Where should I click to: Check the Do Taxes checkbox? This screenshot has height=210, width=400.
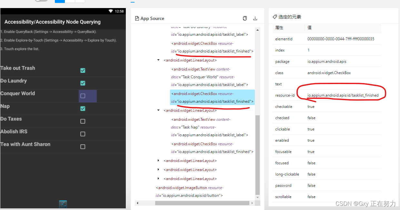(x=83, y=121)
